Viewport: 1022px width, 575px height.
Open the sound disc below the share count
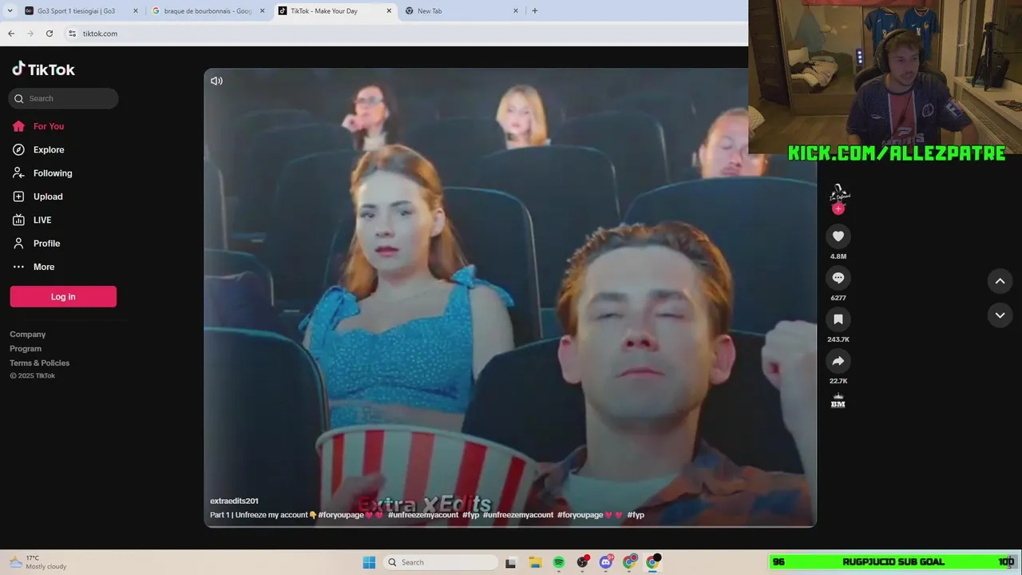point(838,401)
